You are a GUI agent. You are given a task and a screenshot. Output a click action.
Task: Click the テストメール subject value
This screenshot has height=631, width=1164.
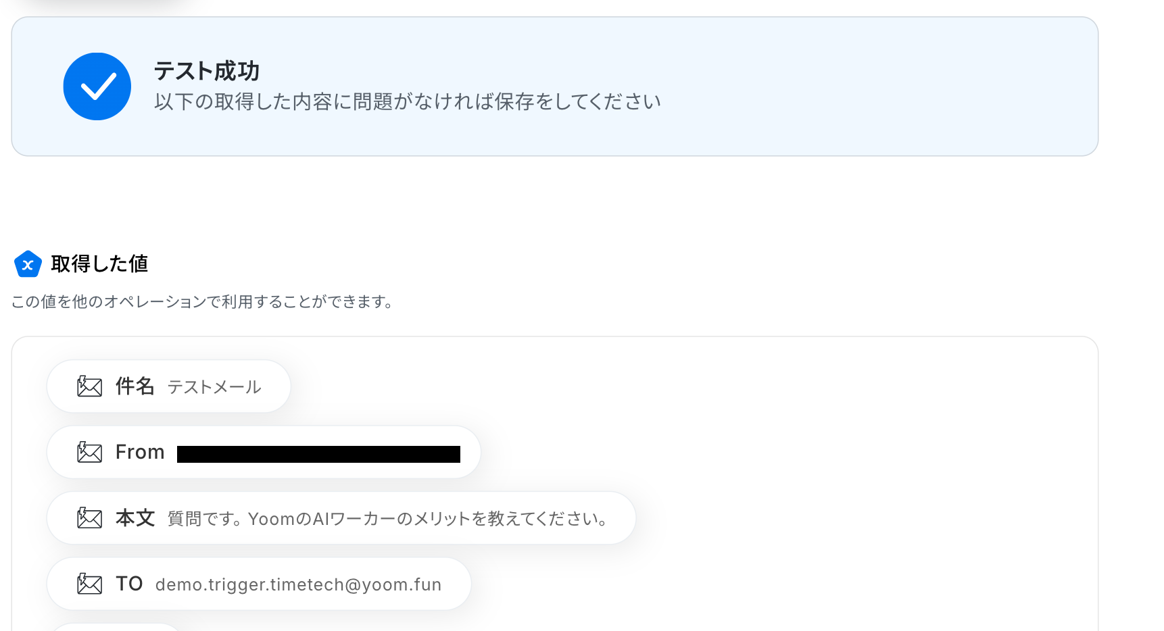point(214,387)
